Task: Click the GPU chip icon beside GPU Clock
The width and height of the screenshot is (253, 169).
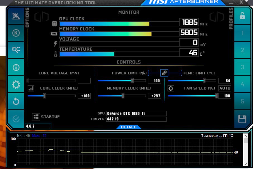Action: click(54, 24)
